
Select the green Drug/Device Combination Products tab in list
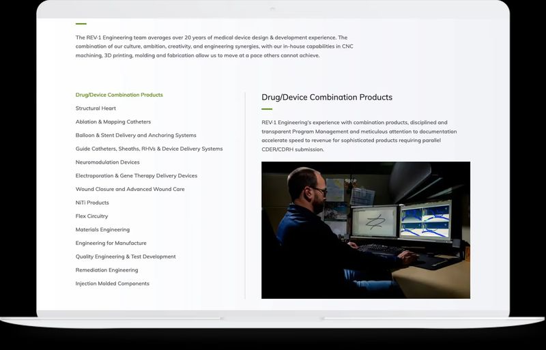click(x=119, y=95)
